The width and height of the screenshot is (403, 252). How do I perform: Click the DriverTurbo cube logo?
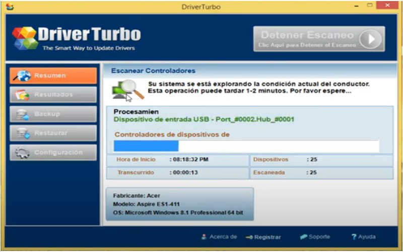coord(25,38)
